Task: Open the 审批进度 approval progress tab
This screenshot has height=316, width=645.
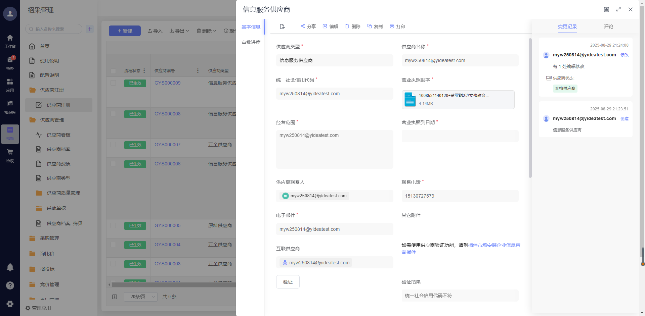Action: pos(251,42)
